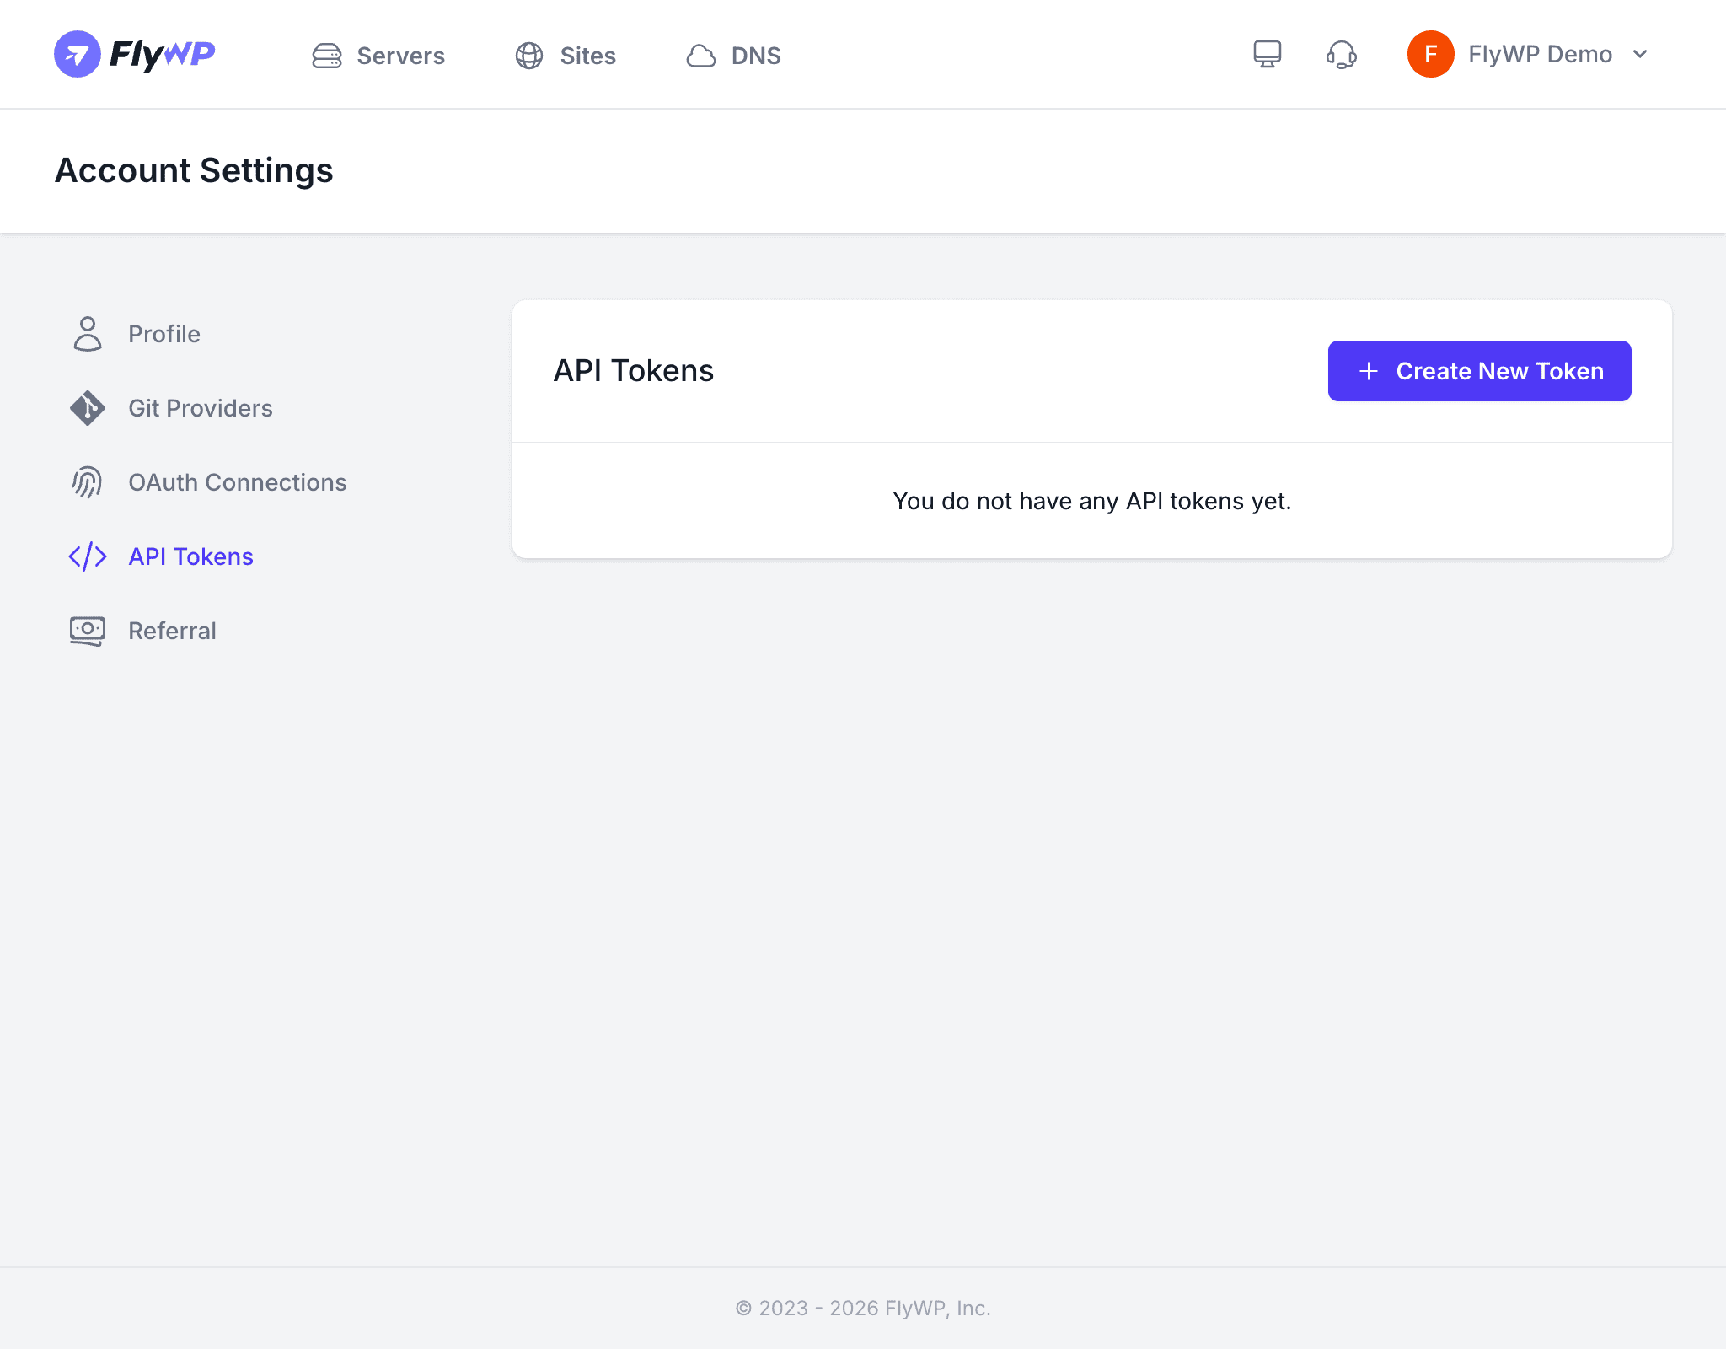Open Profile settings
The width and height of the screenshot is (1726, 1349).
click(164, 334)
